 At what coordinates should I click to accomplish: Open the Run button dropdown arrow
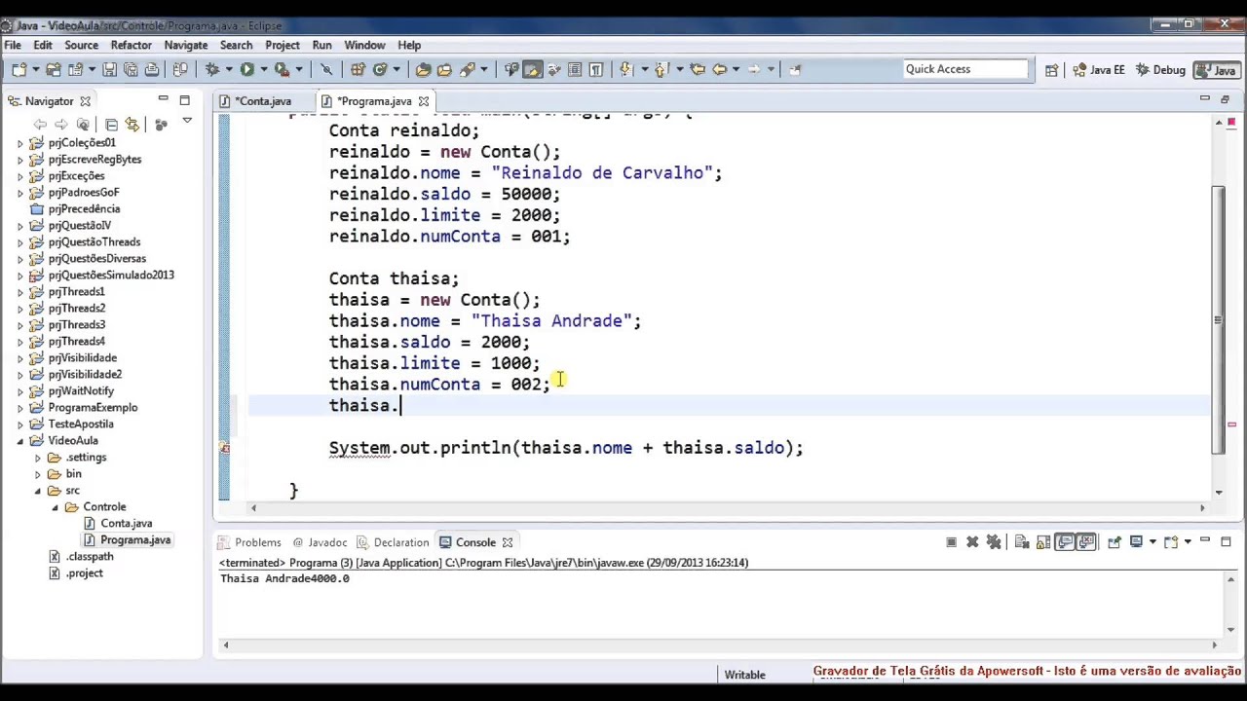click(263, 69)
